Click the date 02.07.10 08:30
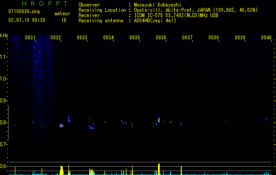This screenshot has width=276, height=175. point(27,20)
